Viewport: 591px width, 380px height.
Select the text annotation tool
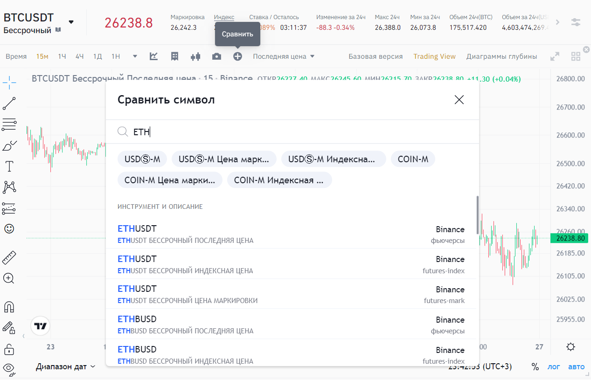coord(9,166)
